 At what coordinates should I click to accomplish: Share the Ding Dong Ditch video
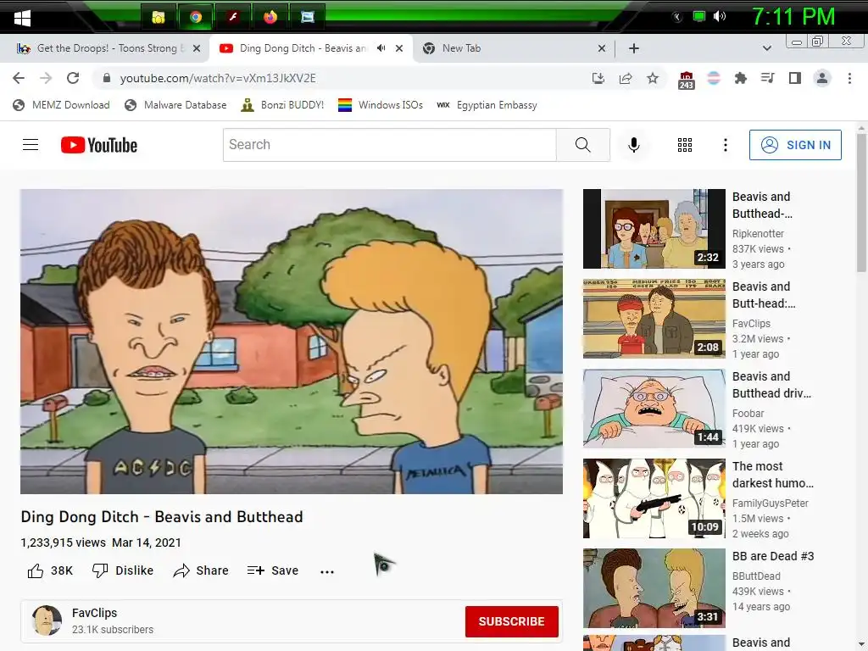200,570
